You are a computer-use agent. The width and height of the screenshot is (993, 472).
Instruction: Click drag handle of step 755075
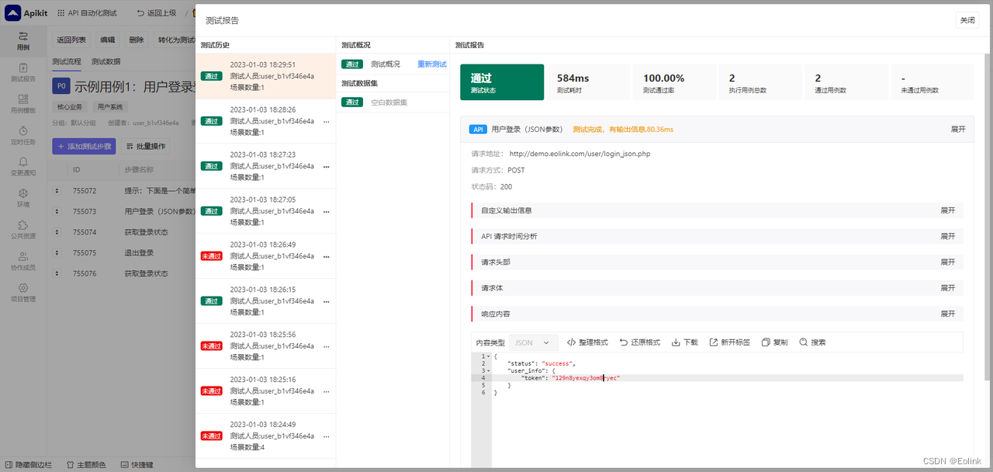(x=57, y=252)
